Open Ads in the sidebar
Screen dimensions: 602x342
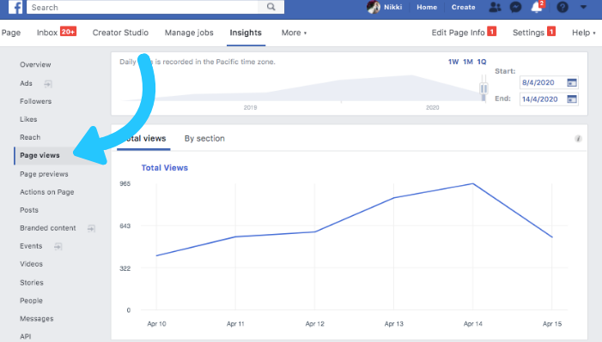pyautogui.click(x=26, y=83)
